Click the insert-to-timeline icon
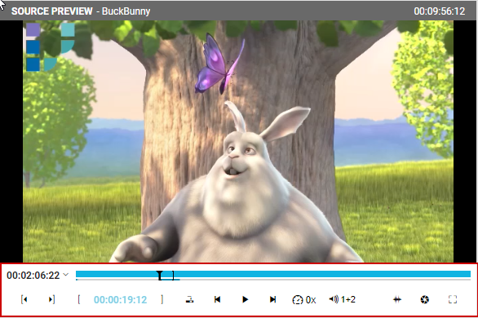This screenshot has width=478, height=318. [189, 300]
